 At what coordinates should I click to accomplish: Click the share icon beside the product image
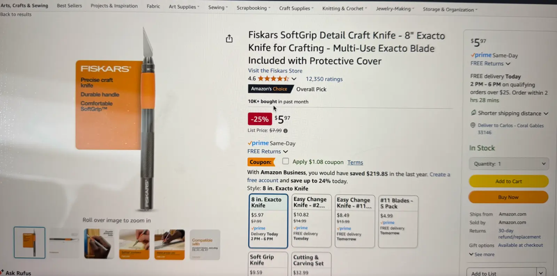[229, 39]
